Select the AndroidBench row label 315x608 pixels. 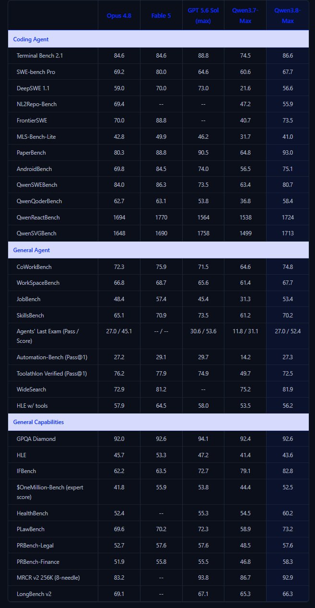(34, 169)
